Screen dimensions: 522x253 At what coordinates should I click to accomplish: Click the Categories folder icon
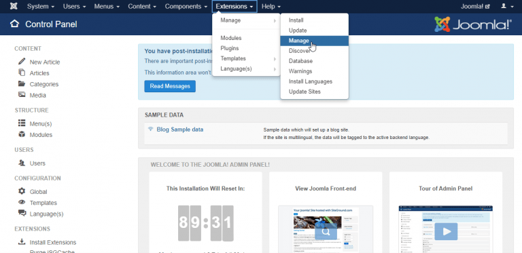click(22, 83)
